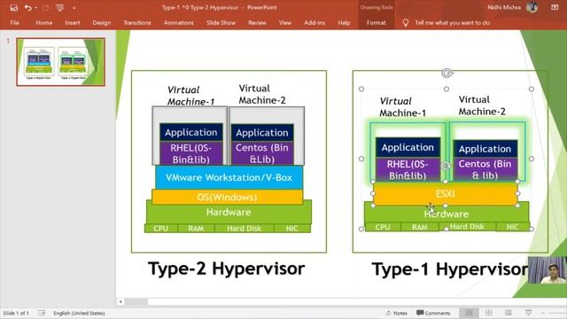This screenshot has width=567, height=319.
Task: Toggle the Notes pane from the status bar
Action: click(x=397, y=313)
